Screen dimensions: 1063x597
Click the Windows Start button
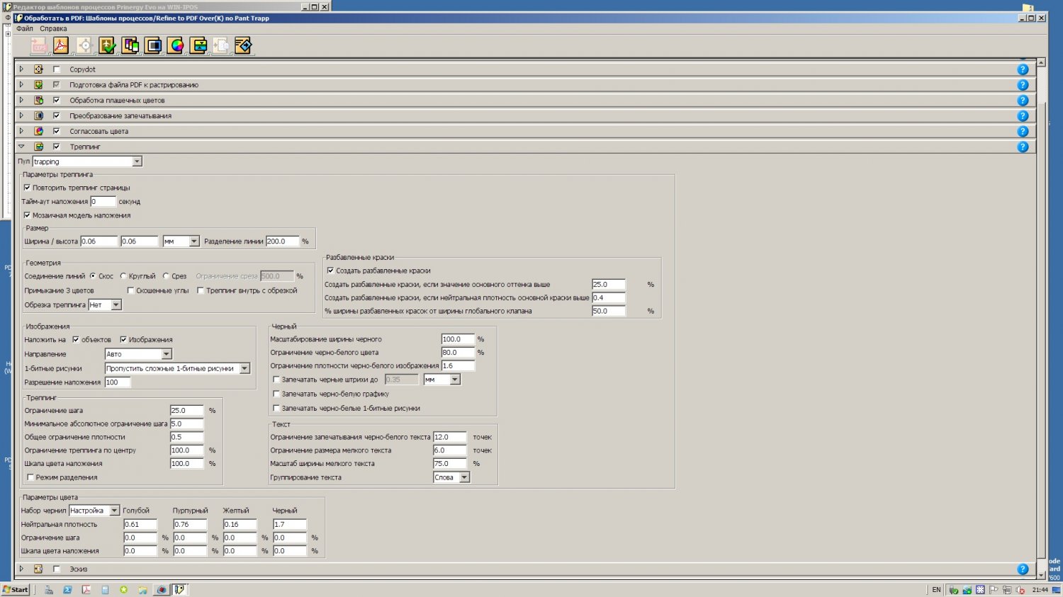(x=15, y=589)
